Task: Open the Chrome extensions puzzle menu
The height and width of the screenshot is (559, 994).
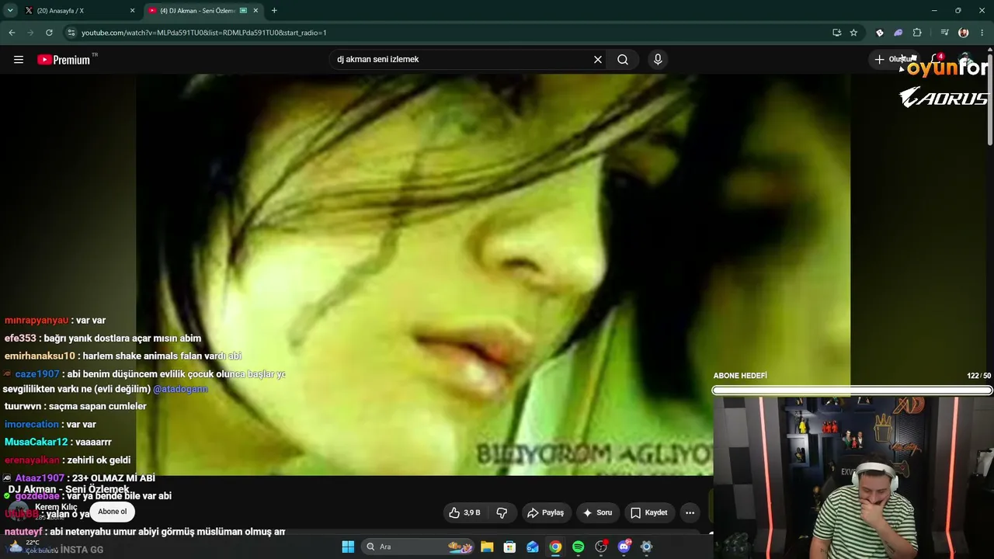Action: point(917,33)
